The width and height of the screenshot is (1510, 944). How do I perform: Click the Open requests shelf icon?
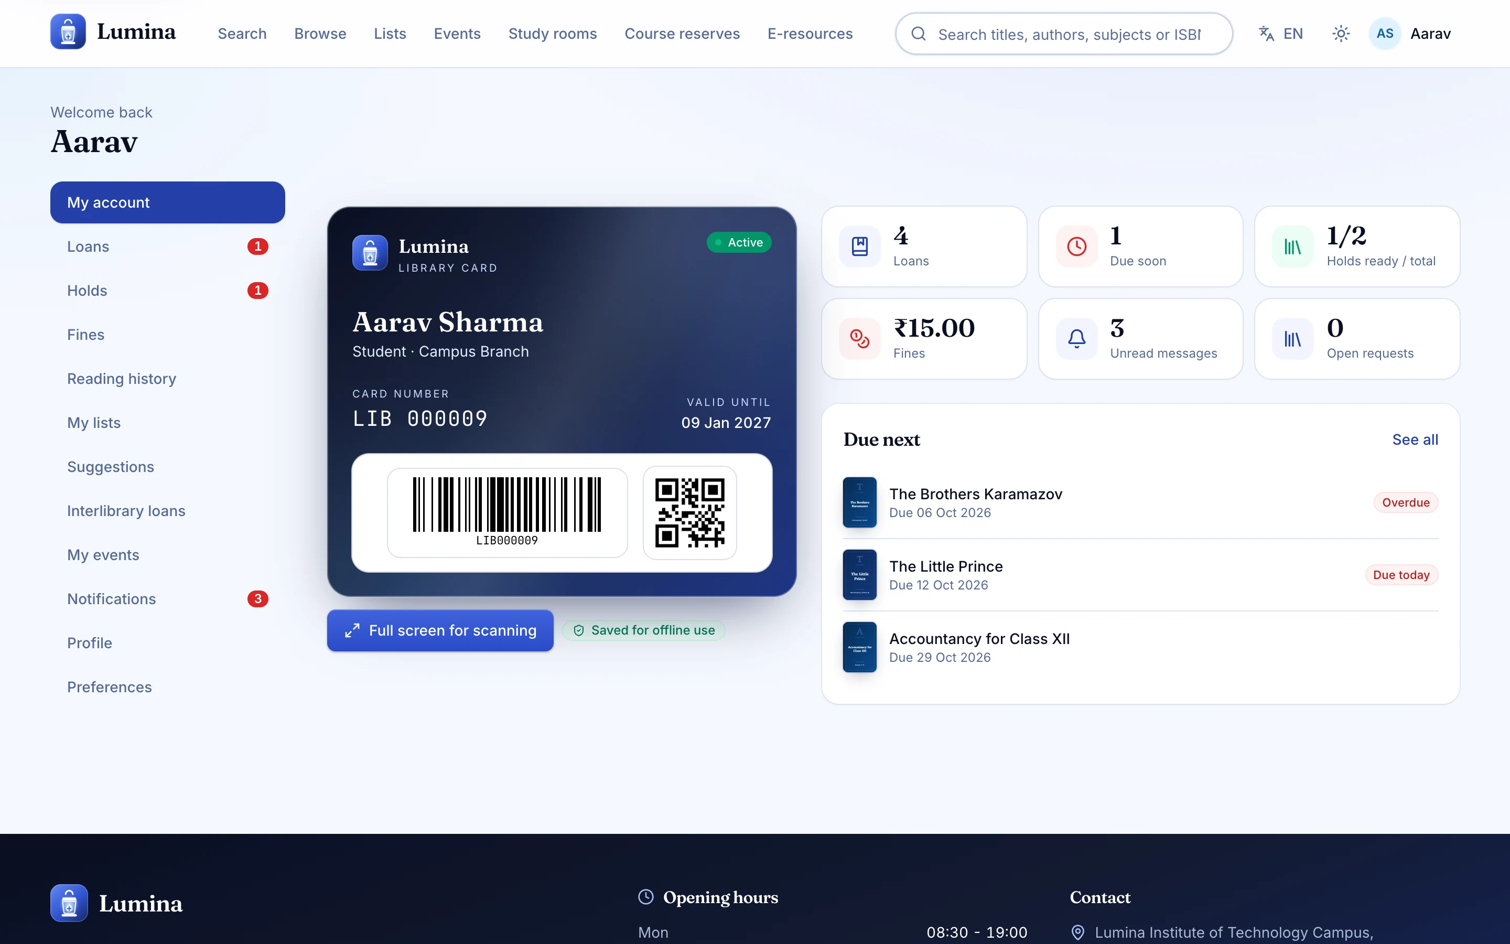(1293, 339)
